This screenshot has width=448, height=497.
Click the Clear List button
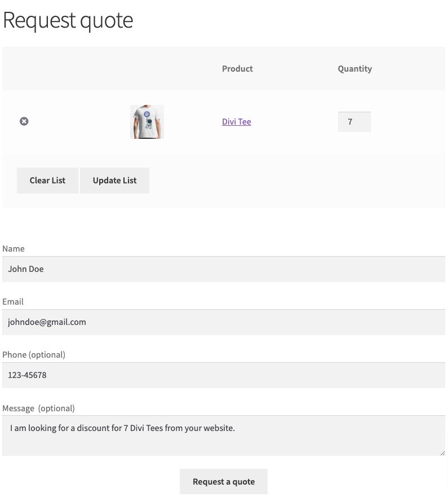point(47,181)
